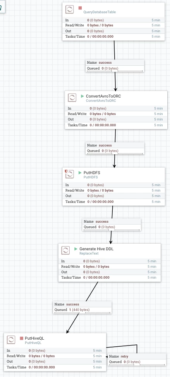Select the ConvertAvroToORC processor icon
Screen dimensions: 170x377
pos(72,98)
